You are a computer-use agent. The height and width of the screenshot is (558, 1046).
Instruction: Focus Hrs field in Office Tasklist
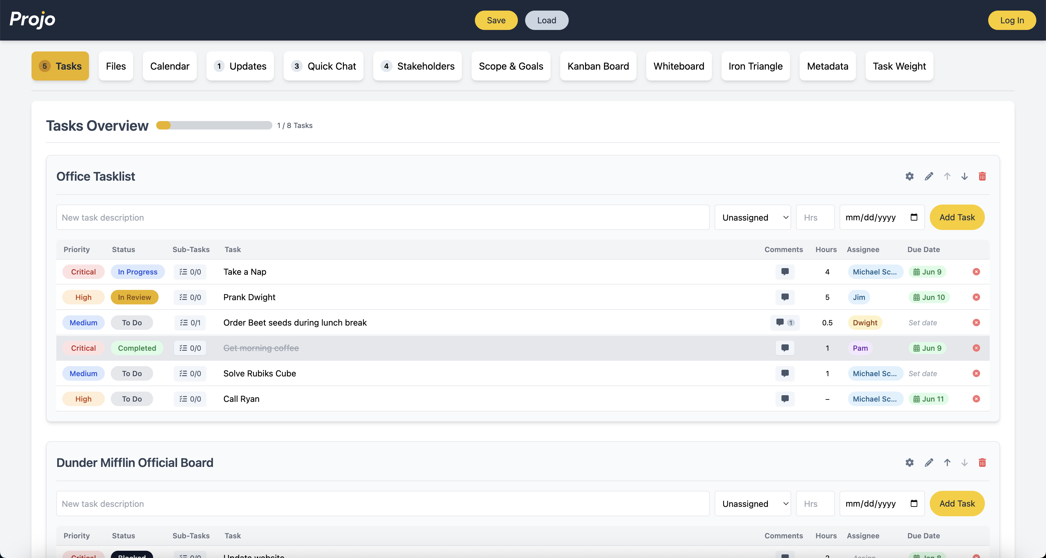tap(815, 217)
